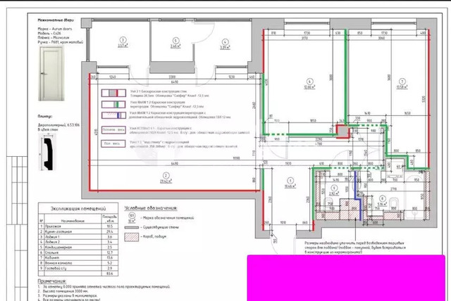
Task: Select the 'Плинтус:' heading
Action: coord(45,117)
